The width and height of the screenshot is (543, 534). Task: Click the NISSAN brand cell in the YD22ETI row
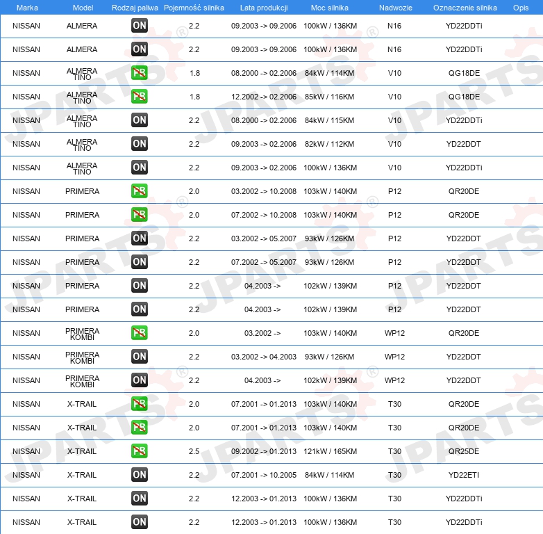click(26, 475)
